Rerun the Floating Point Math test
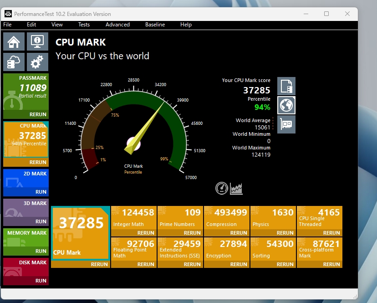 pyautogui.click(x=134, y=264)
